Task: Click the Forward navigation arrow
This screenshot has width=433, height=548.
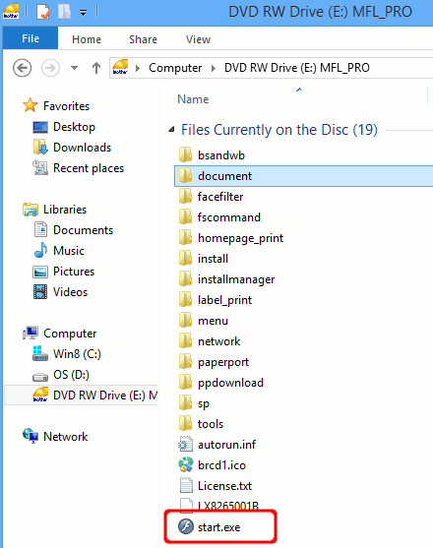Action: tap(50, 68)
